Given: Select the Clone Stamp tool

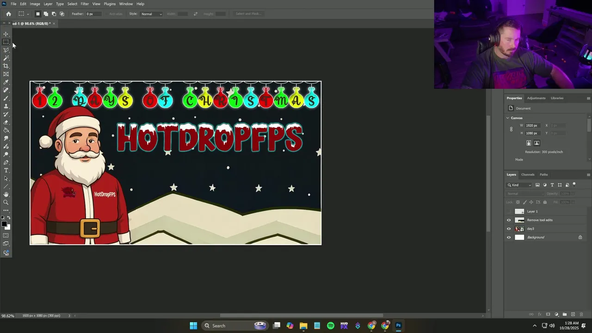Looking at the screenshot, I should point(6,106).
